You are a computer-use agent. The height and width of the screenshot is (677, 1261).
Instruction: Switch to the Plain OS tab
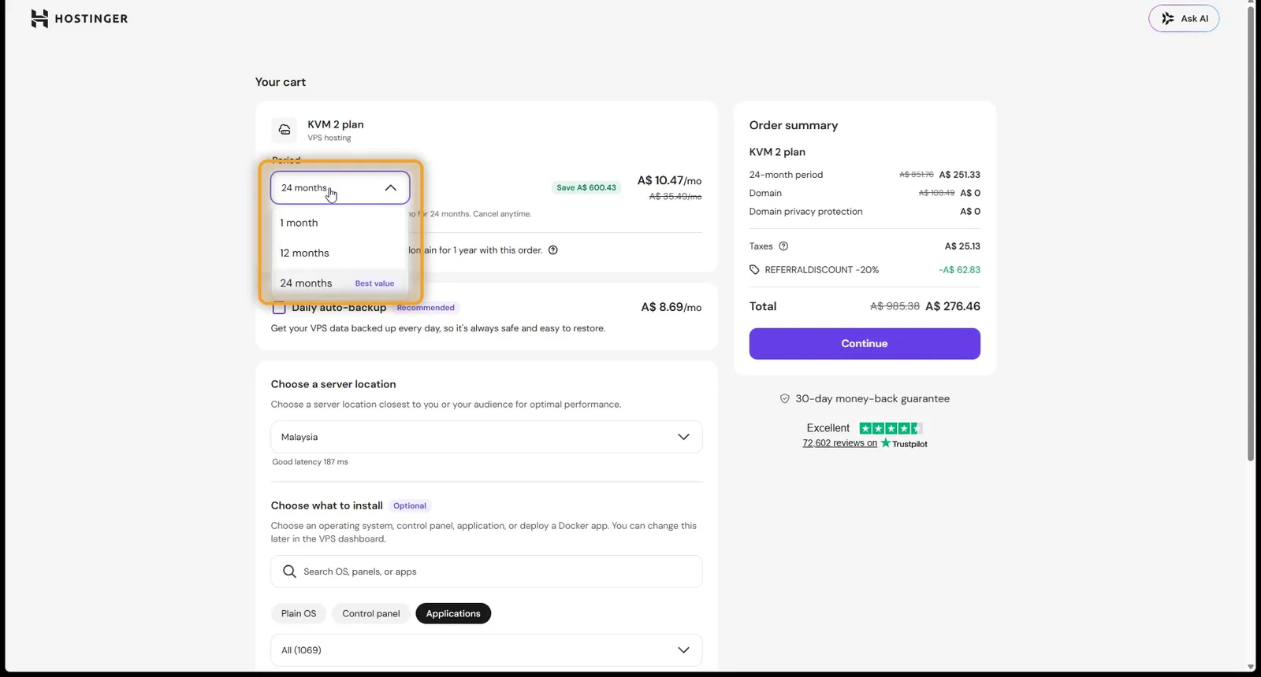coord(299,613)
